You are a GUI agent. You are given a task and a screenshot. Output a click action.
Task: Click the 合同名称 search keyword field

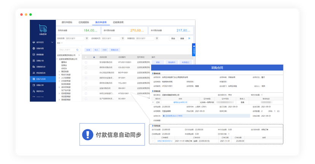pos(75,39)
